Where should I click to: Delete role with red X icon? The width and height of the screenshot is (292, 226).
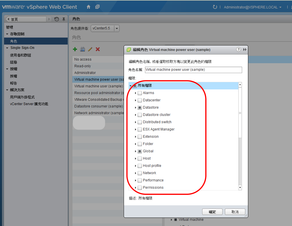click(x=98, y=49)
